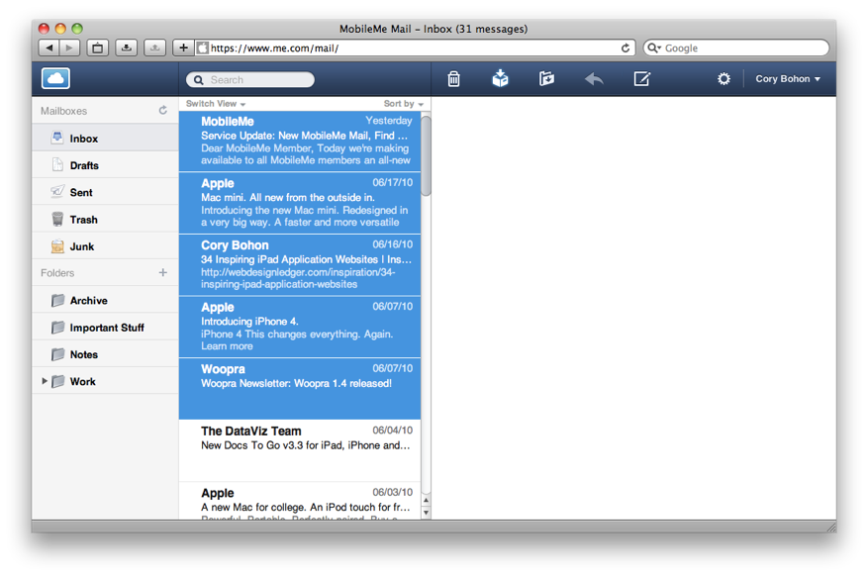Click the browser upload toolbar icon

[x=155, y=48]
